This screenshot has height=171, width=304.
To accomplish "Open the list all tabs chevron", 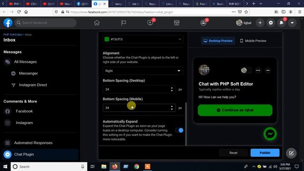I will 261,4.
